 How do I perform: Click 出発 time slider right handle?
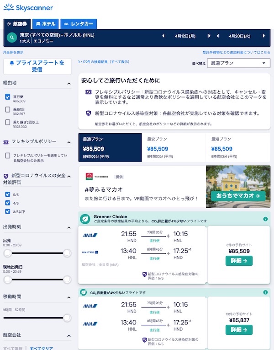click(67, 253)
